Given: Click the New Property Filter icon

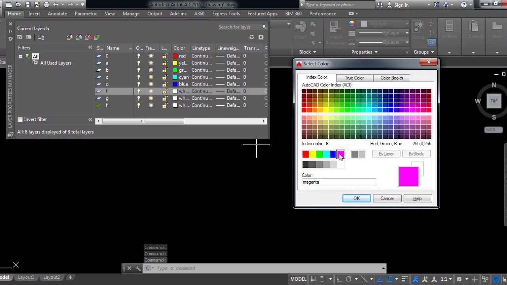Looking at the screenshot, I should (20, 37).
